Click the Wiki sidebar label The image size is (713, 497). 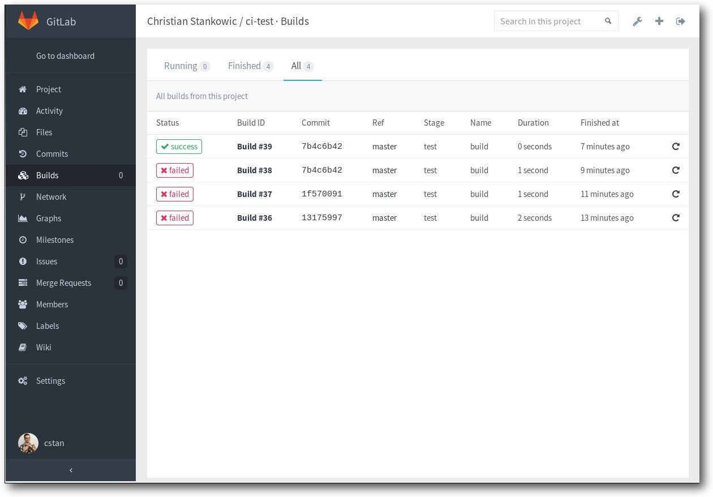point(44,348)
